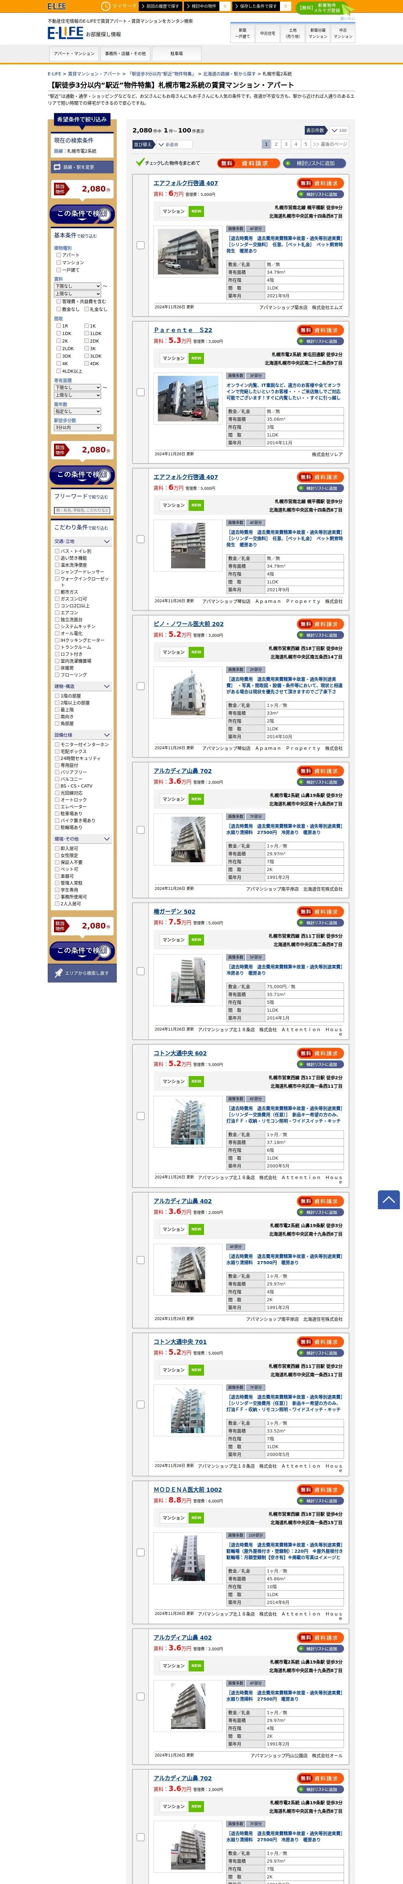Viewport: 403px width, 1884px height.
Task: Collapse the 設備仕様 section
Action: click(82, 735)
